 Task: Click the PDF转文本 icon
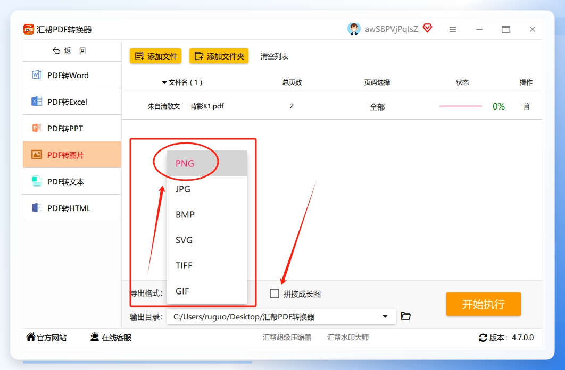(36, 181)
